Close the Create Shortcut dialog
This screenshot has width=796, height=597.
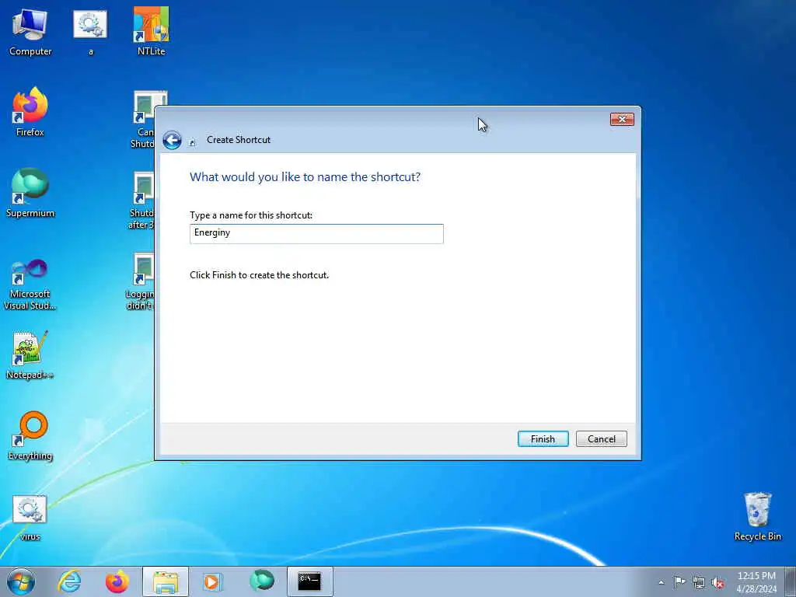point(622,119)
